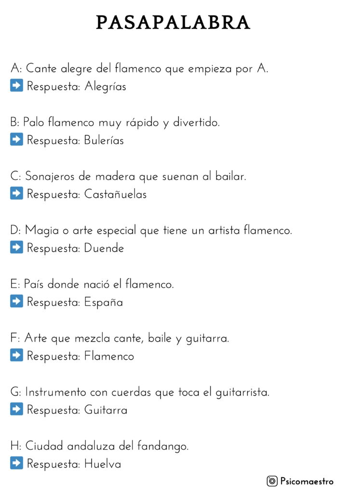Open the Psicomaestro account link
The image size is (349, 494).
(307, 481)
